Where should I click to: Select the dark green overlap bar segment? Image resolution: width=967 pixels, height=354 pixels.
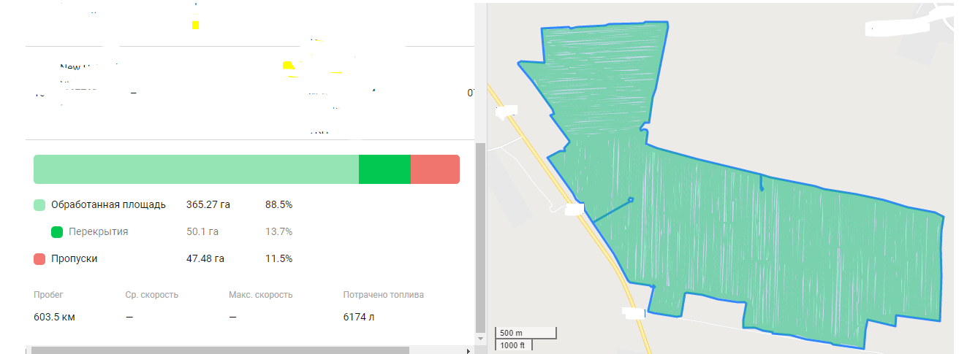click(x=384, y=169)
